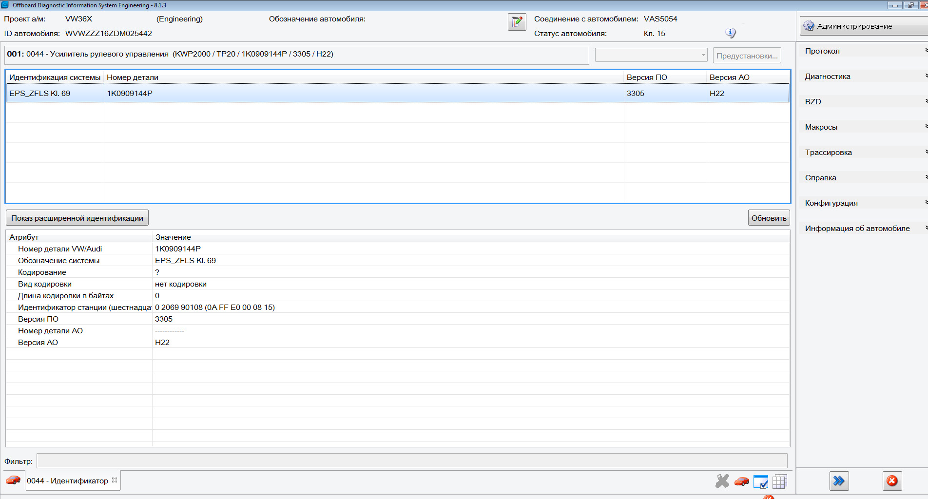Image resolution: width=928 pixels, height=499 pixels.
Task: Click the Кл. 15 vehicle status value
Action: [x=655, y=34]
